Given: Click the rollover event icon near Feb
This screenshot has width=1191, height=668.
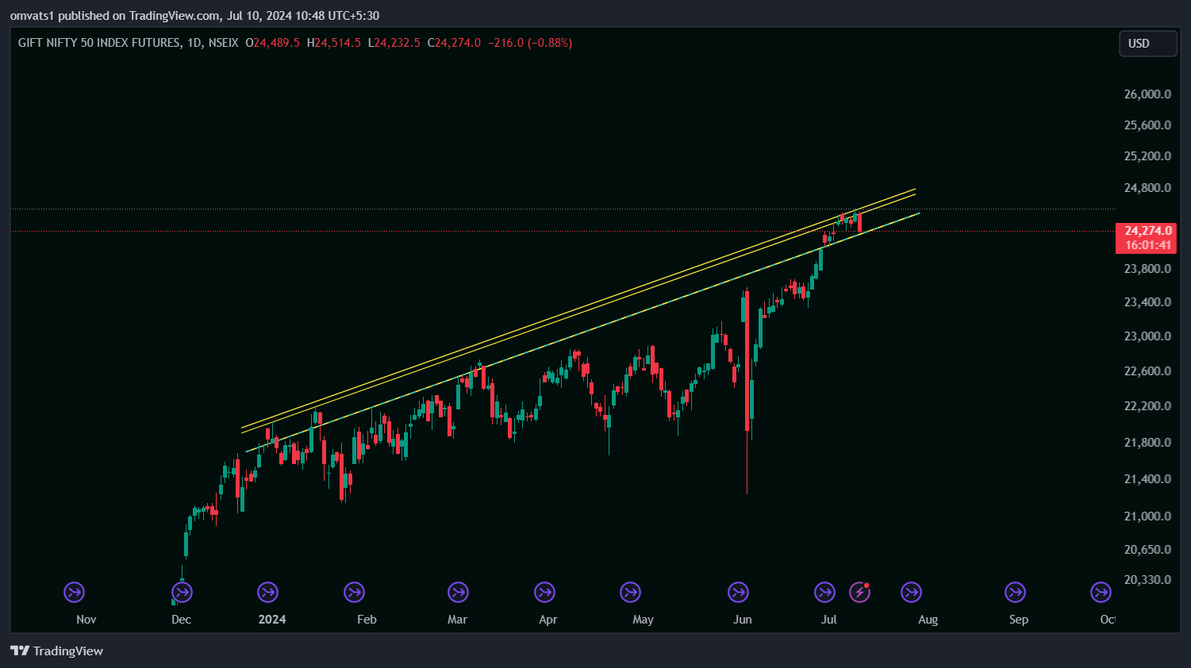Looking at the screenshot, I should pos(354,592).
